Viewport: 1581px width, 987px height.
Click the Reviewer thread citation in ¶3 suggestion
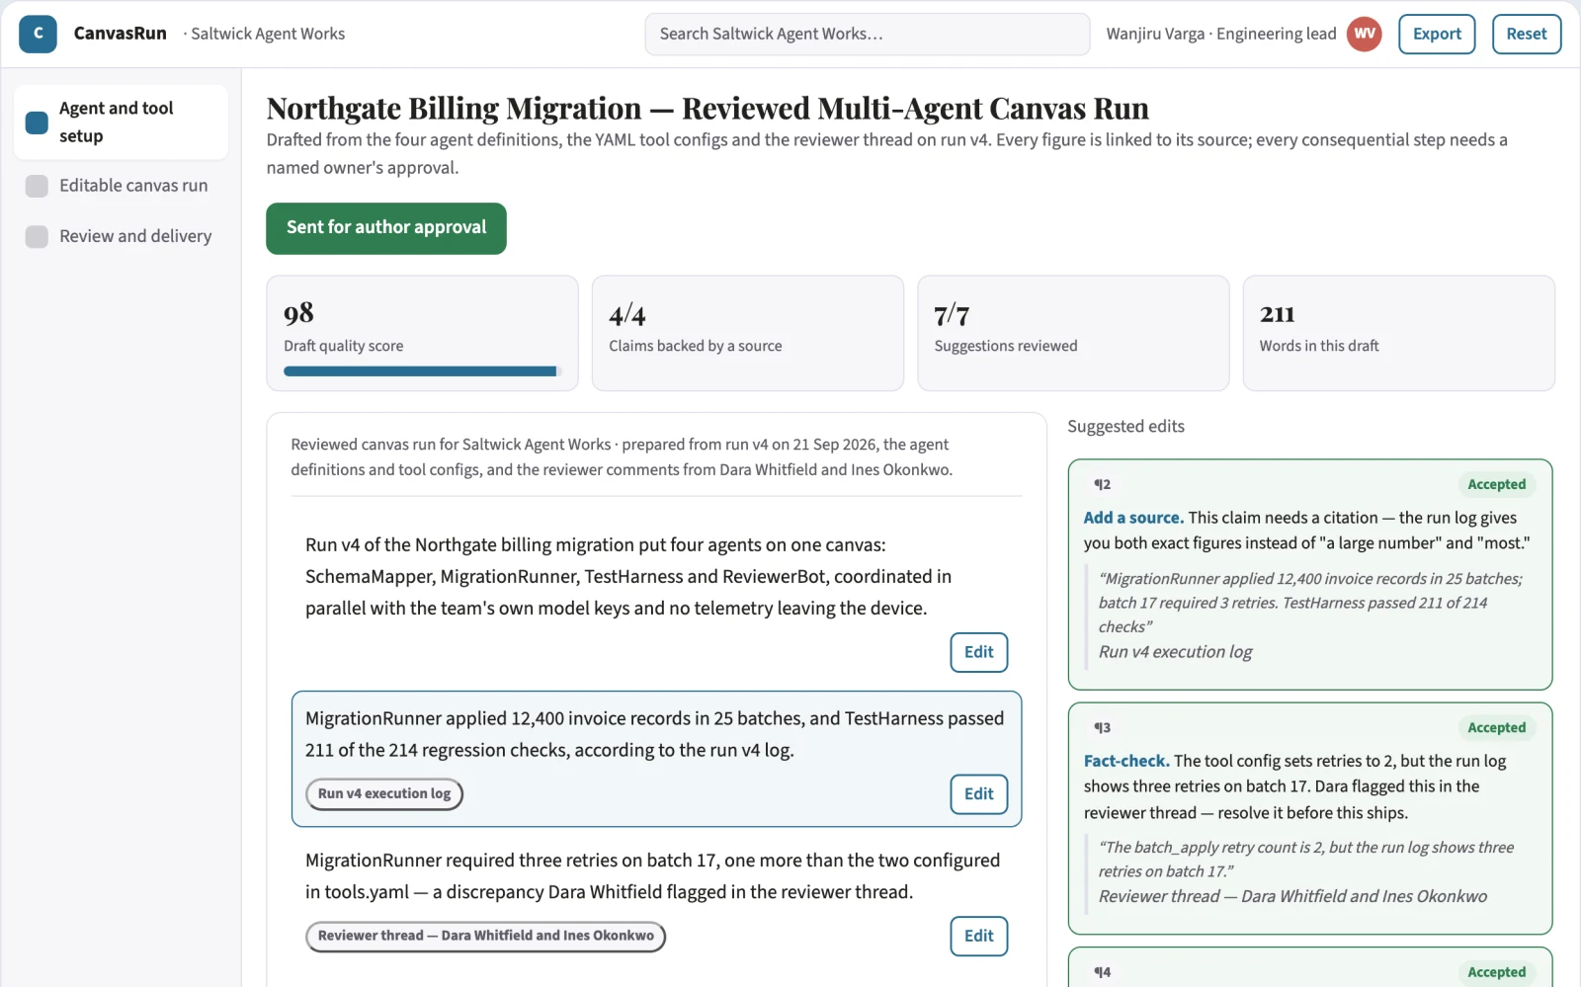(x=1292, y=896)
